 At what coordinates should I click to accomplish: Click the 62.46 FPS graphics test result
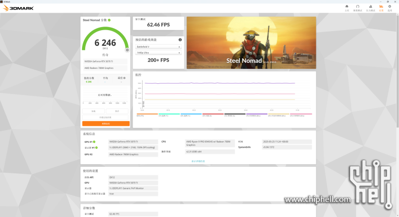[x=158, y=25]
